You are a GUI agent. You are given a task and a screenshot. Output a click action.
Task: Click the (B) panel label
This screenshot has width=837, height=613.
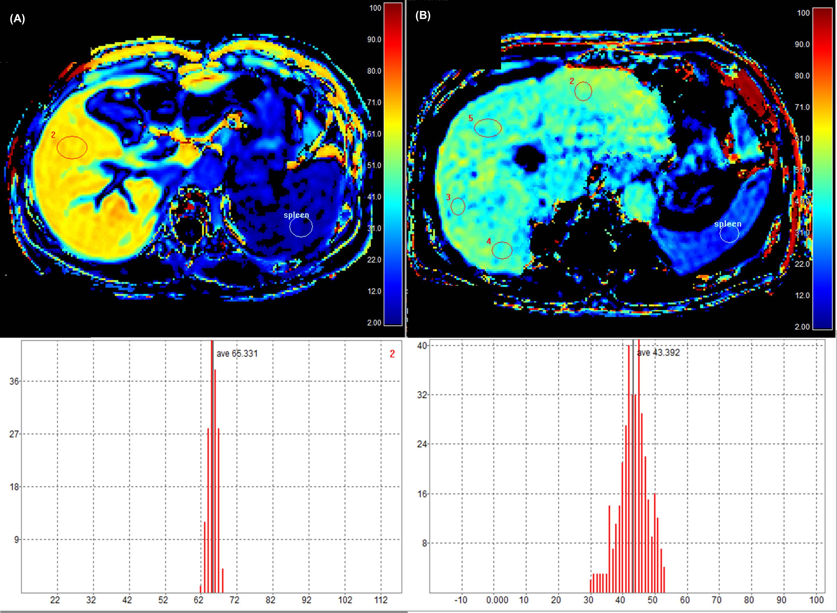coord(422,16)
